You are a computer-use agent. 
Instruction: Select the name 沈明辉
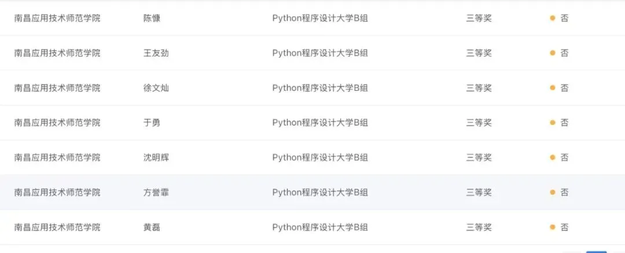click(x=156, y=157)
